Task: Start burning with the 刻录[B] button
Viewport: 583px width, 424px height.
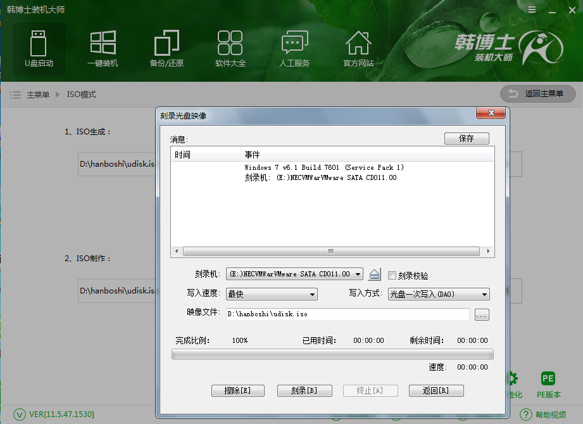Action: (304, 390)
